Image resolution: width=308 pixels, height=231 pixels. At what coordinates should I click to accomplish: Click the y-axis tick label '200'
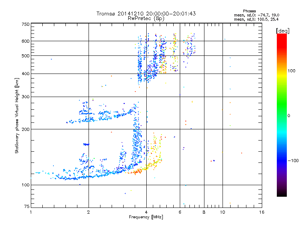tap(25, 129)
